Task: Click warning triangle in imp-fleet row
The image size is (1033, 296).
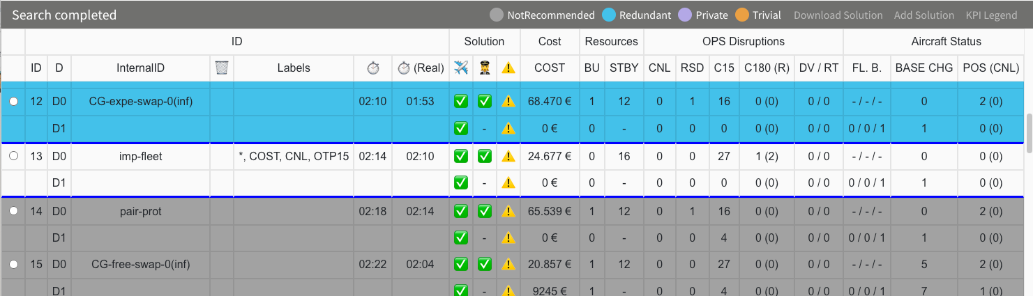Action: coord(508,157)
